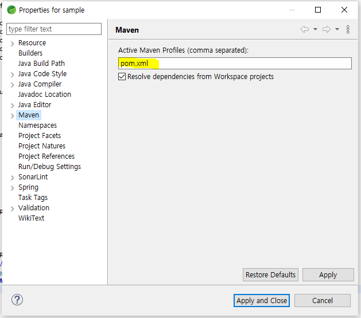The image size is (361, 318).
Task: Click Apply and Close button
Action: pos(262,301)
